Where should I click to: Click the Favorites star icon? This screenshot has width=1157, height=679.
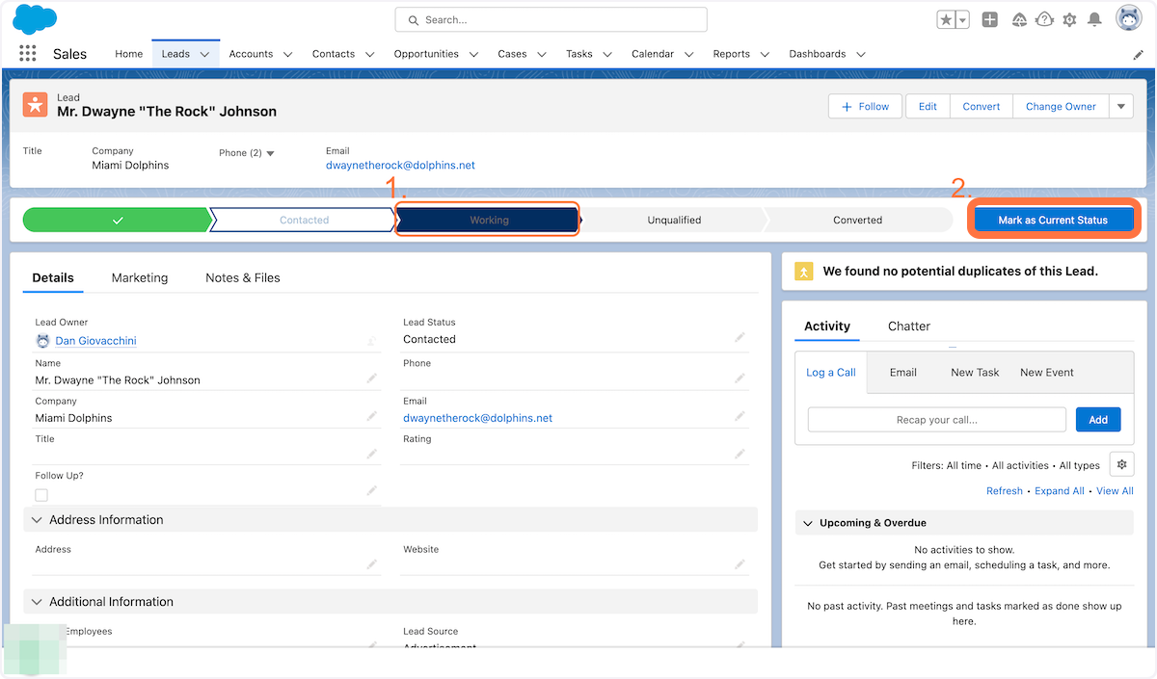[946, 19]
